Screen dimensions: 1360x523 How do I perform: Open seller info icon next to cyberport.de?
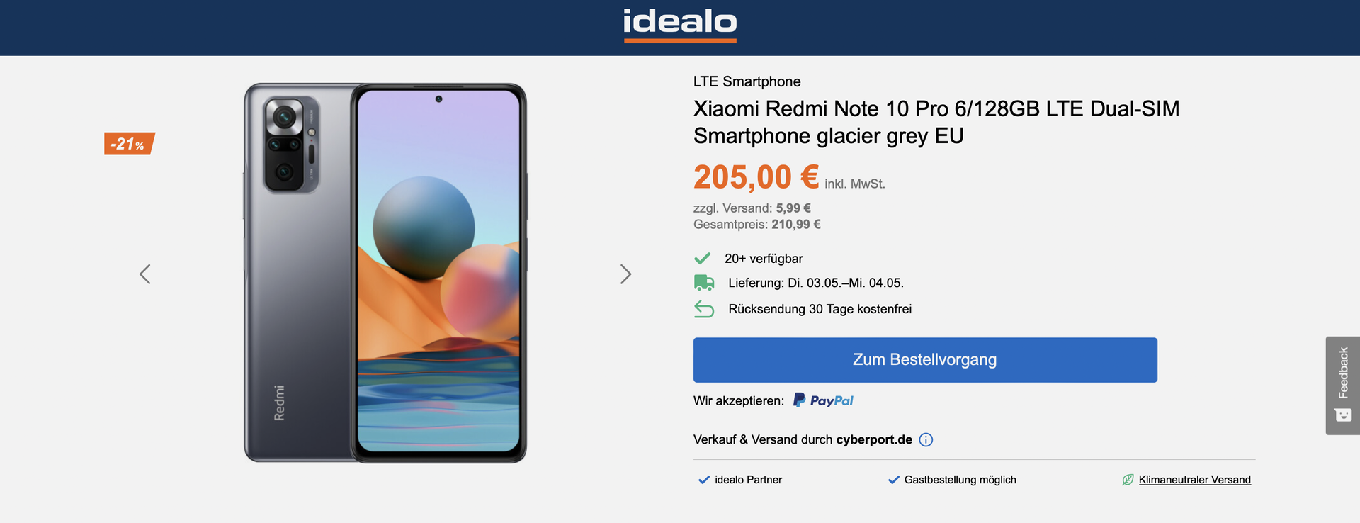point(926,439)
